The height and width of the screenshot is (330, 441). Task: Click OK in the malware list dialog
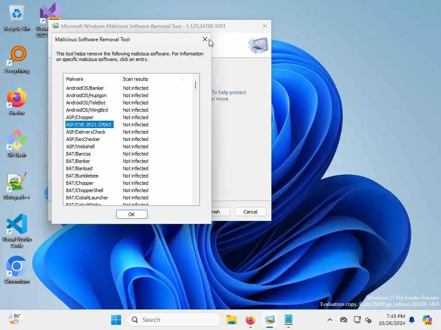pos(132,214)
